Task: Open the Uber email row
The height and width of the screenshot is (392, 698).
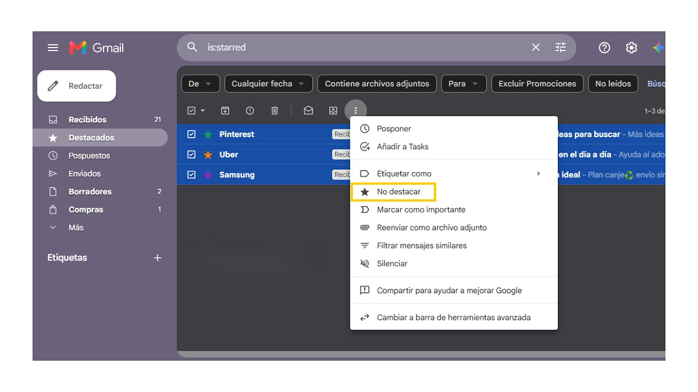Action: click(x=421, y=154)
